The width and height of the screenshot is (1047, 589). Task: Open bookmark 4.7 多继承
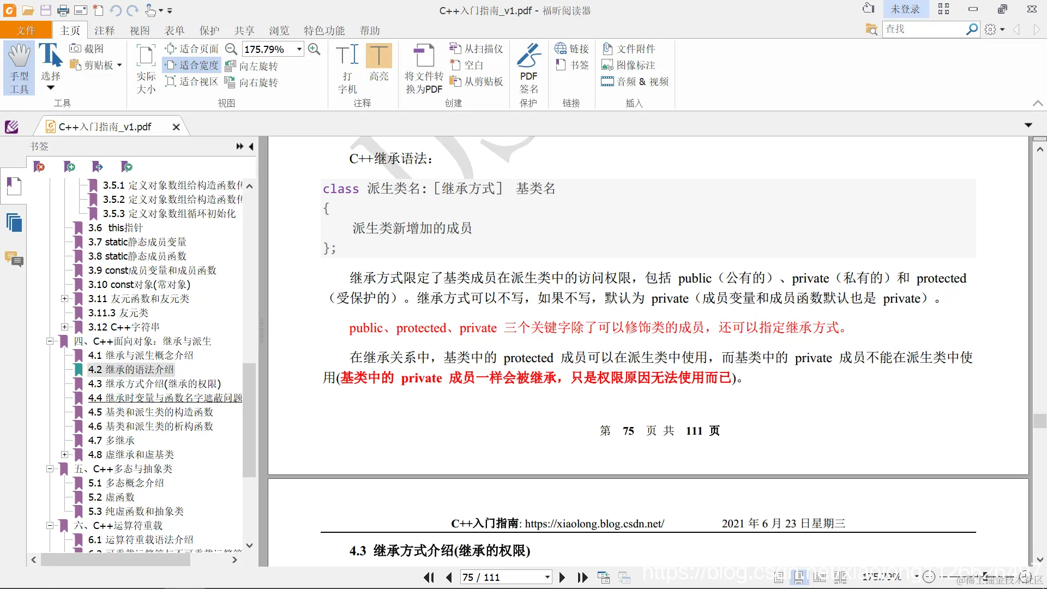(x=111, y=440)
